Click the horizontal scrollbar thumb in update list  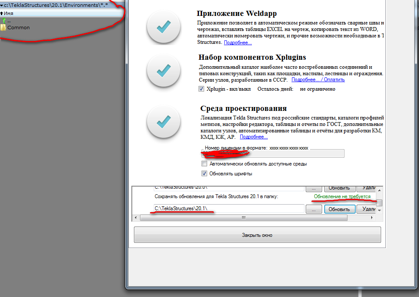244,218
